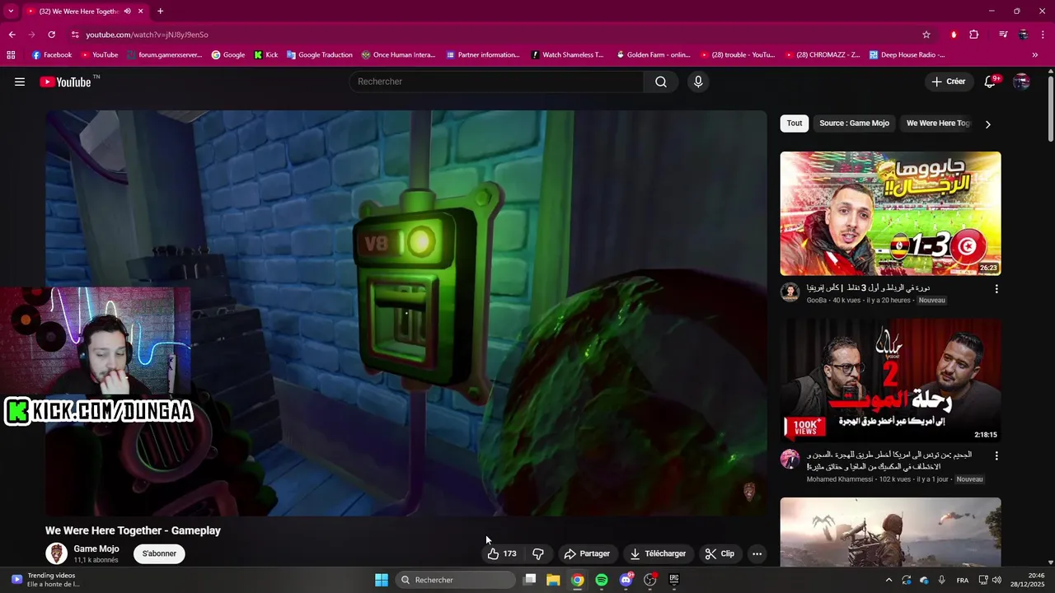Open Chrome extensions puzzle icon

point(974,35)
